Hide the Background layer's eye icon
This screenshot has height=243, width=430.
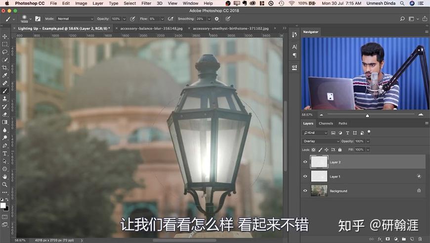point(305,190)
